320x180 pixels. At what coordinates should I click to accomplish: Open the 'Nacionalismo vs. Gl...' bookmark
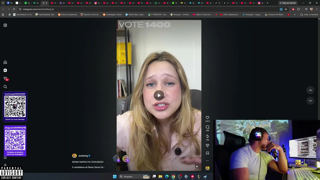pyautogui.click(x=23, y=14)
